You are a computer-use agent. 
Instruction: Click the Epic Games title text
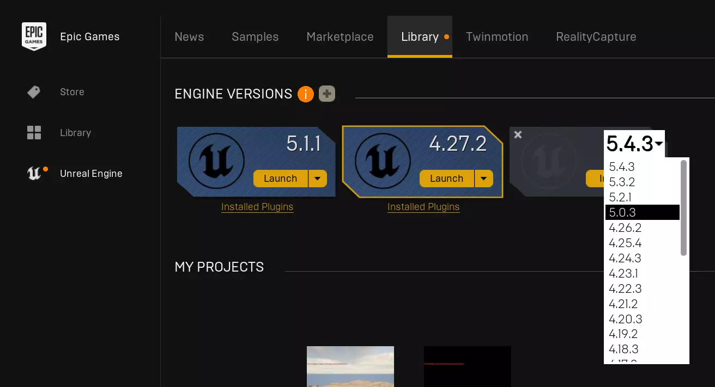90,37
